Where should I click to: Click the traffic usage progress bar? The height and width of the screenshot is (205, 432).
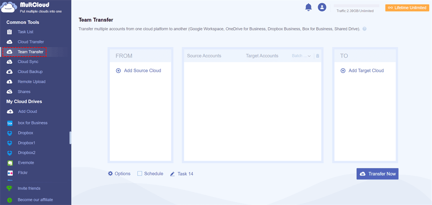[356, 6]
